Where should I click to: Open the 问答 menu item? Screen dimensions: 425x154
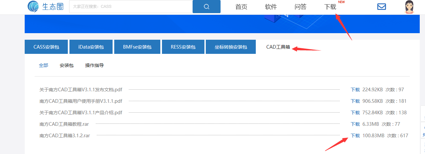pyautogui.click(x=301, y=7)
